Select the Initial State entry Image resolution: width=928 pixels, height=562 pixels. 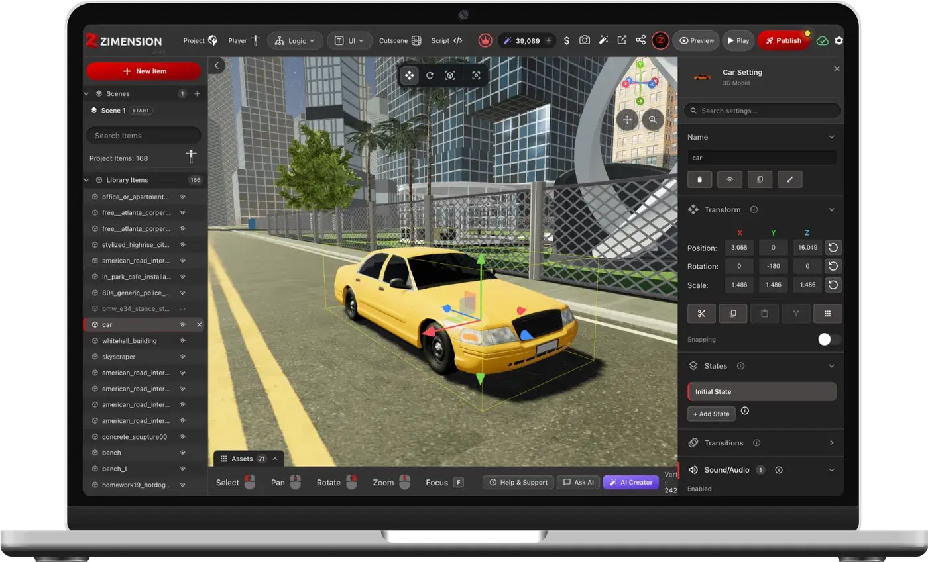(762, 392)
